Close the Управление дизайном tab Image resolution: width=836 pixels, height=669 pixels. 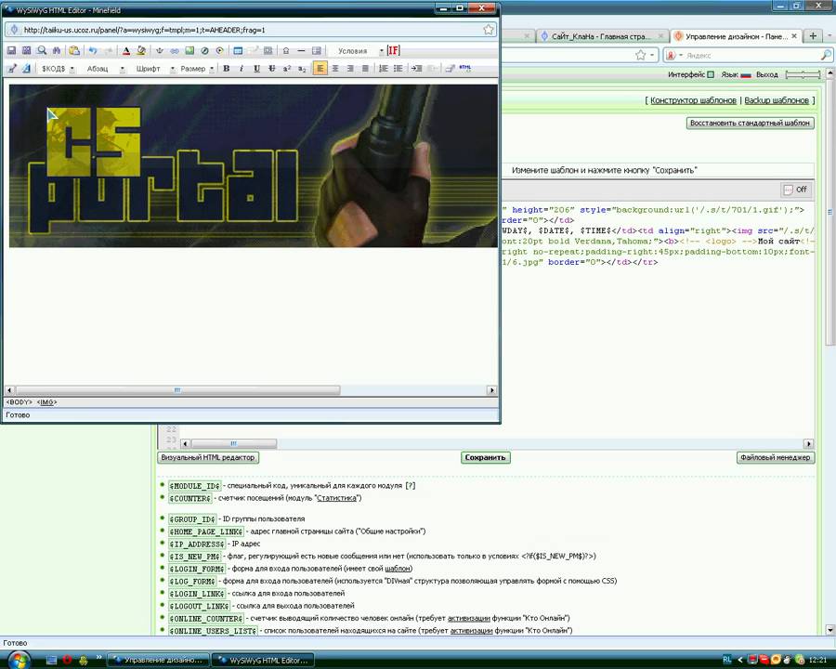794,36
